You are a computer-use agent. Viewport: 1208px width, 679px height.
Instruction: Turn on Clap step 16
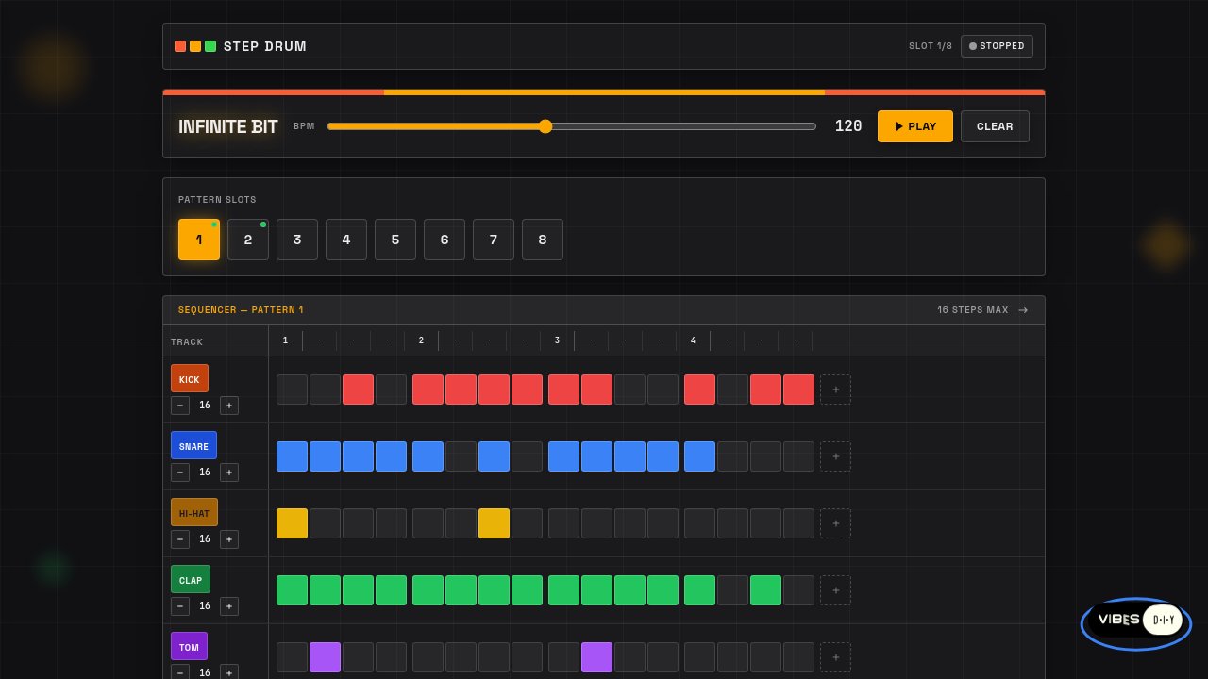click(x=798, y=590)
